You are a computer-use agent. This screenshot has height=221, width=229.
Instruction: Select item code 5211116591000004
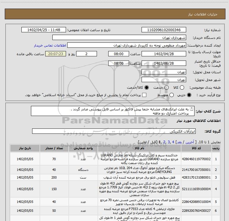[x=196, y=189]
